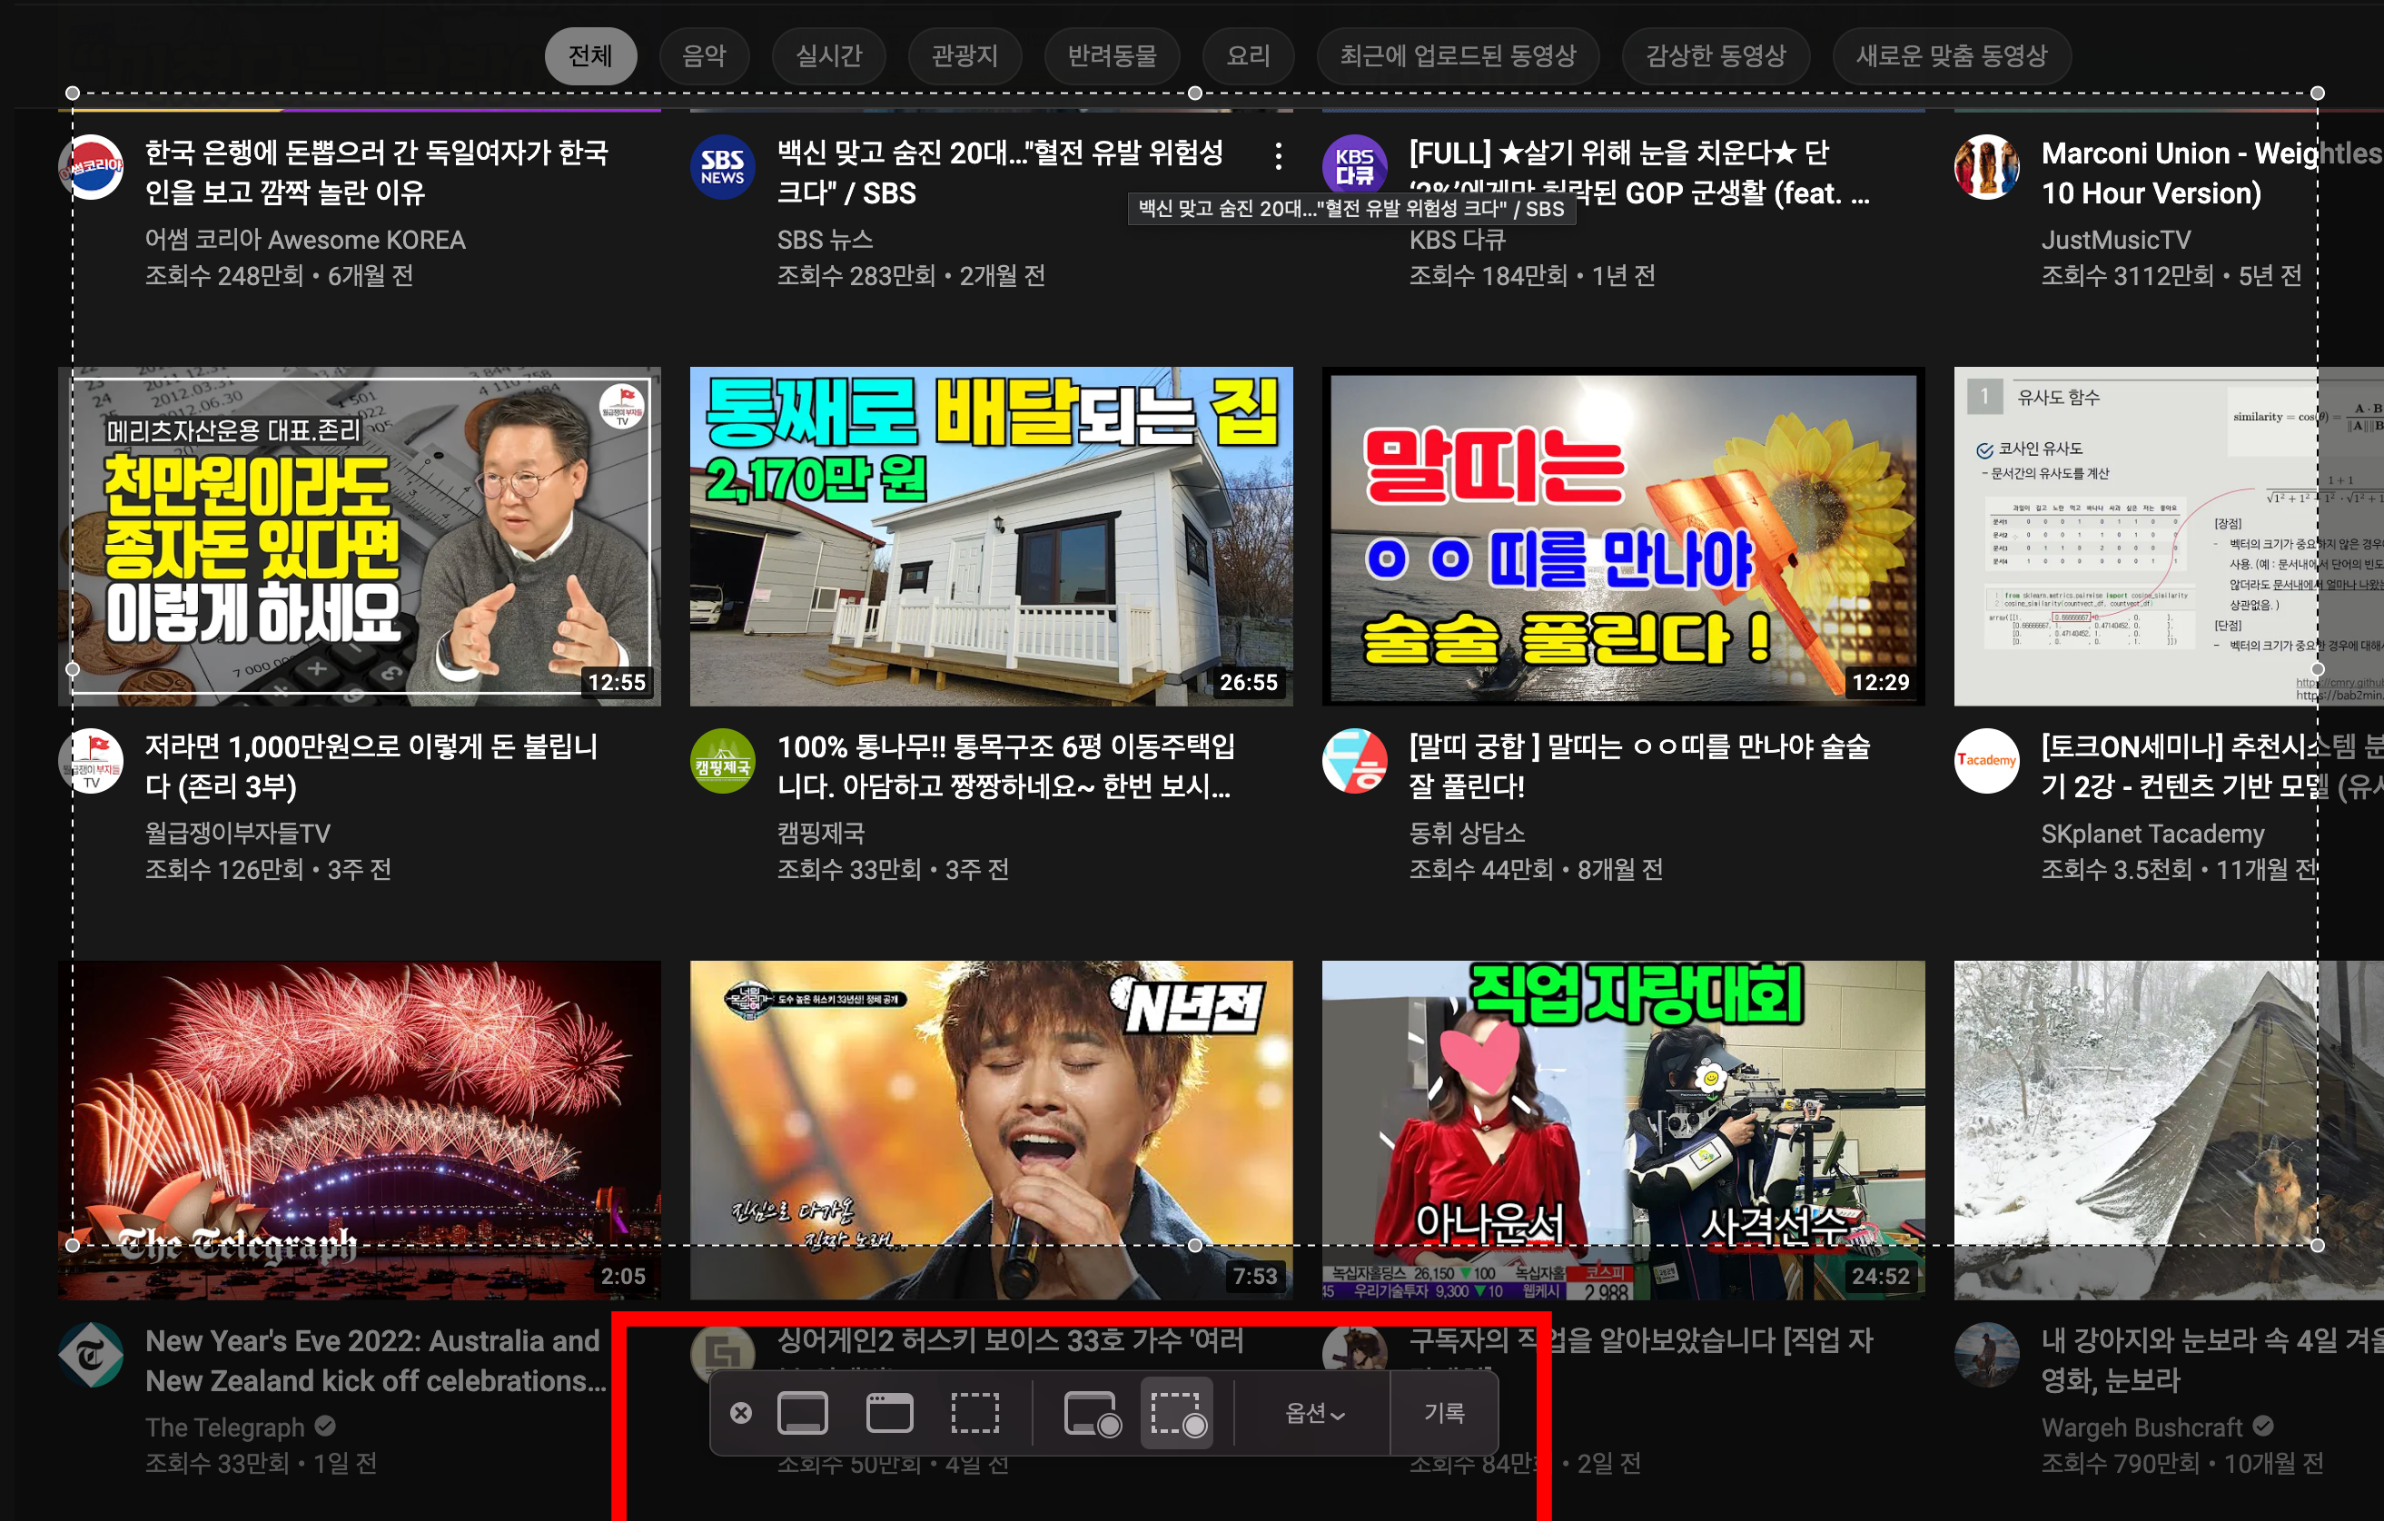This screenshot has height=1521, width=2384.
Task: Open 유사도 함수 lecture video thumbnail
Action: coord(2168,537)
